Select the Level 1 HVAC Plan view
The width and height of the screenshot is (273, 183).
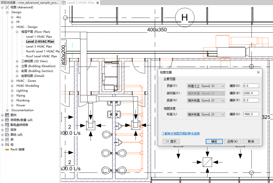[39, 37]
